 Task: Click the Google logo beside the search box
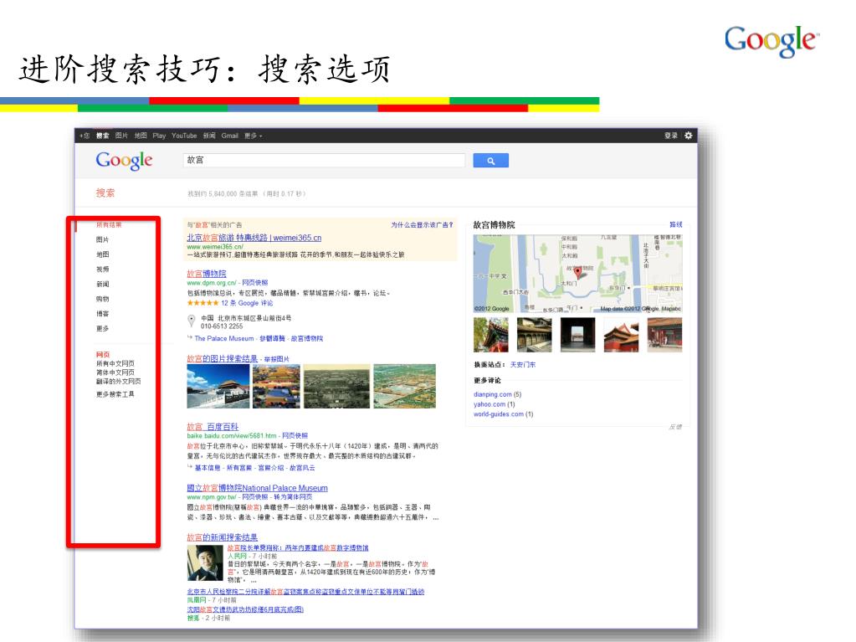coord(124,161)
